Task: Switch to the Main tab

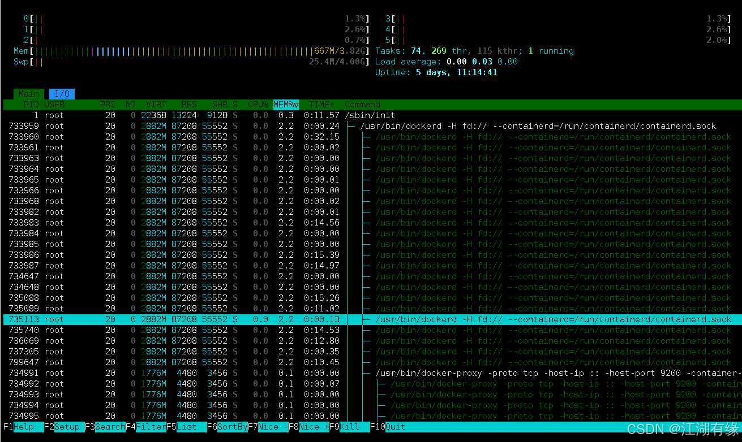Action: [x=29, y=94]
